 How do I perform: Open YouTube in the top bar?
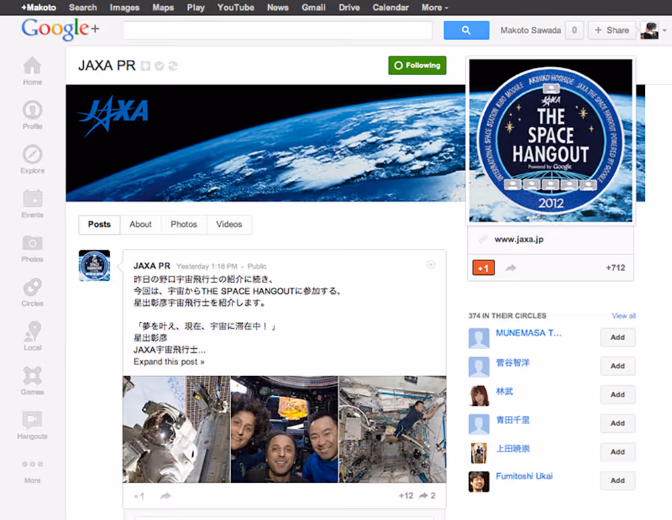[236, 7]
